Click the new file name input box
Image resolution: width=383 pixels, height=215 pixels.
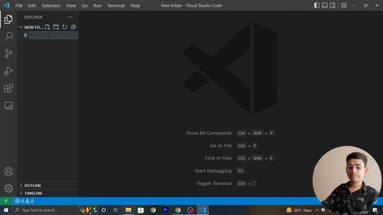[54, 35]
